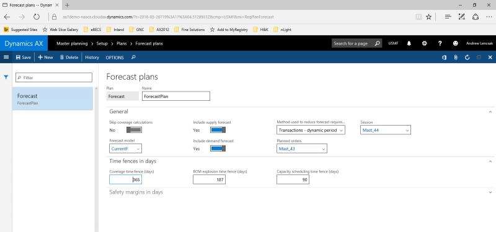The width and height of the screenshot is (496, 232).
Task: Click the browser Back arrow
Action: [7, 17]
